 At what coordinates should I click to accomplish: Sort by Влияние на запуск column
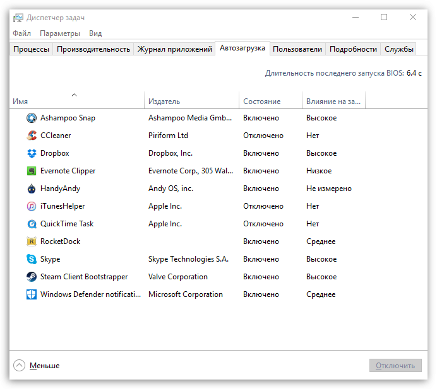click(x=333, y=102)
